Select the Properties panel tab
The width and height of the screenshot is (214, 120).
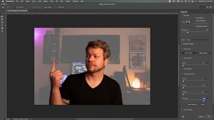click(x=184, y=12)
